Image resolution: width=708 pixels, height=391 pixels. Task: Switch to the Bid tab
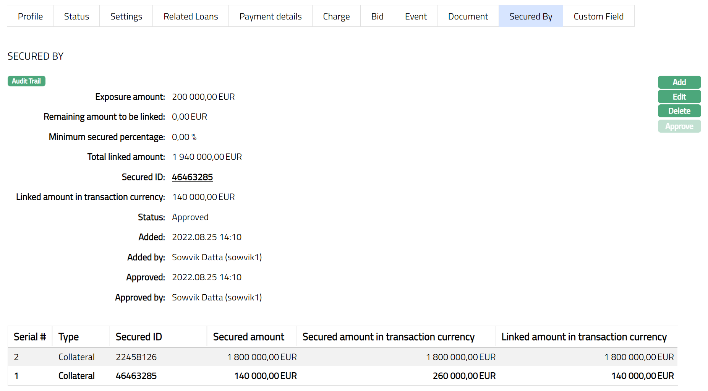pyautogui.click(x=377, y=16)
